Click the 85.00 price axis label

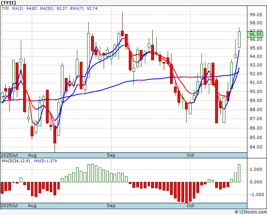pyautogui.click(x=256, y=137)
